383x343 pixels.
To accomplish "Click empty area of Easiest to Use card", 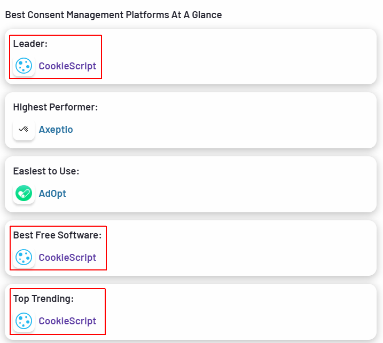I will pyautogui.click(x=240, y=185).
